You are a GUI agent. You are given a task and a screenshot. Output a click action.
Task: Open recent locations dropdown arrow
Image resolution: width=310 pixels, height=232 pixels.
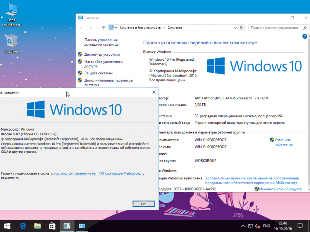click(98, 28)
